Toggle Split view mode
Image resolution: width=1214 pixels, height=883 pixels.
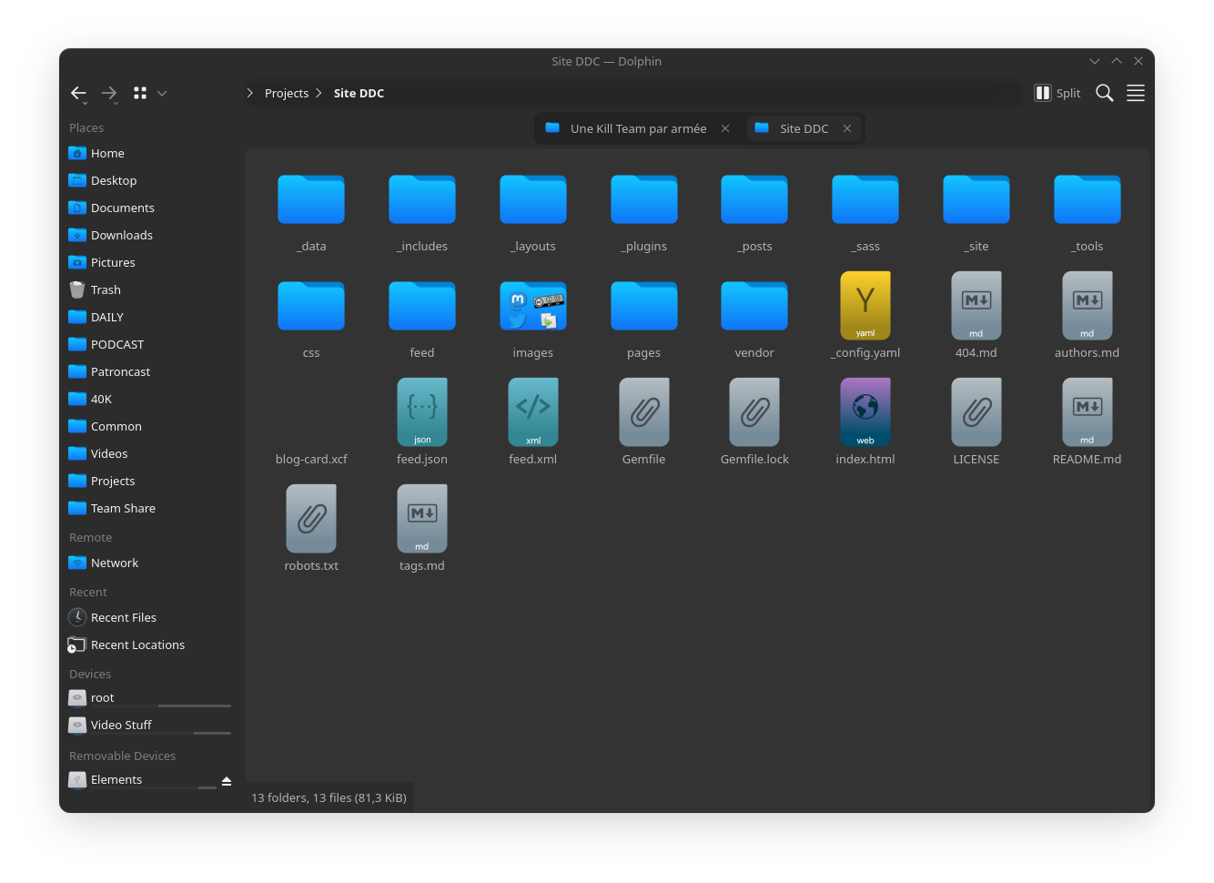[1057, 93]
